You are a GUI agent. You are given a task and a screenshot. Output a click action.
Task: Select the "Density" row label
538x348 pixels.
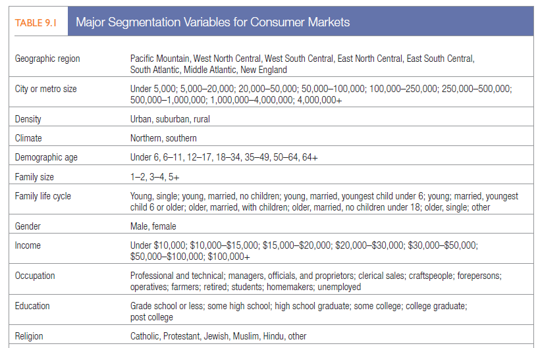(28, 119)
